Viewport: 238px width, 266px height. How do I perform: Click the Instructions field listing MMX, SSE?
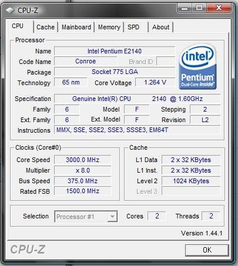click(137, 130)
